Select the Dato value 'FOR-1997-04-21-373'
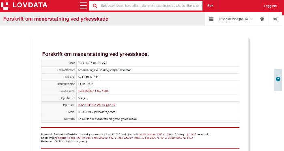284x151 pixels. pos(93,63)
